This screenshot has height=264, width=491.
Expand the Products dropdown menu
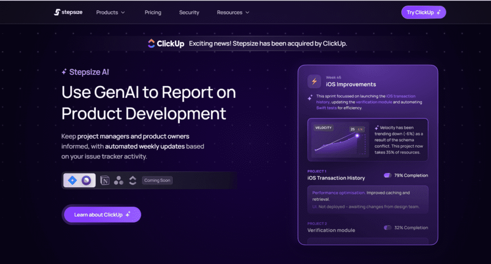coord(110,12)
